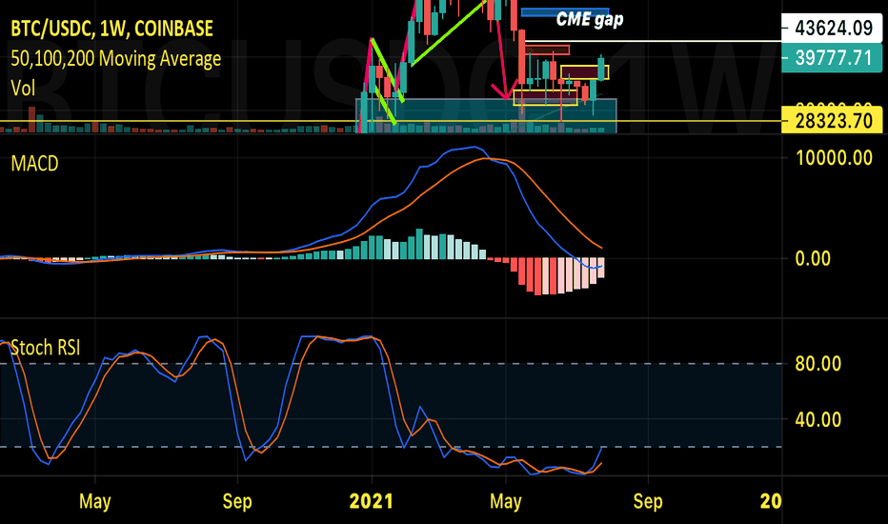Image resolution: width=888 pixels, height=524 pixels.
Task: Click the 0.00 MACD axis value
Action: (813, 259)
